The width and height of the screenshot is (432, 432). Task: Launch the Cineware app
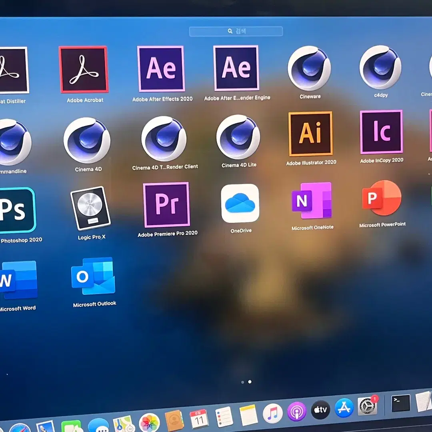pos(309,68)
